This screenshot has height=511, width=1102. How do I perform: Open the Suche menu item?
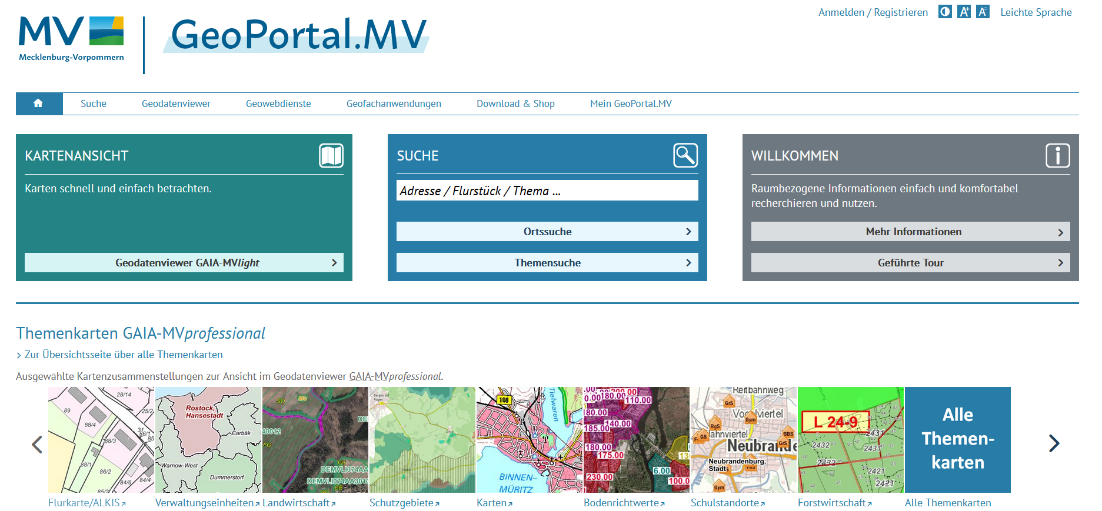click(x=94, y=103)
